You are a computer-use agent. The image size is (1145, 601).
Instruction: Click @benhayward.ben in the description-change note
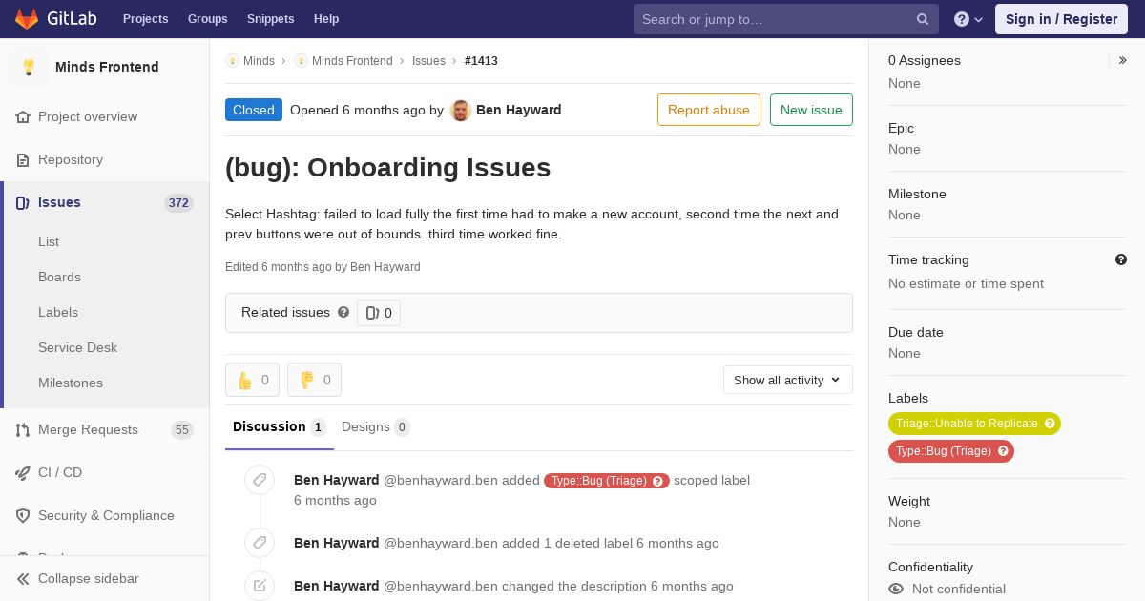pos(441,586)
